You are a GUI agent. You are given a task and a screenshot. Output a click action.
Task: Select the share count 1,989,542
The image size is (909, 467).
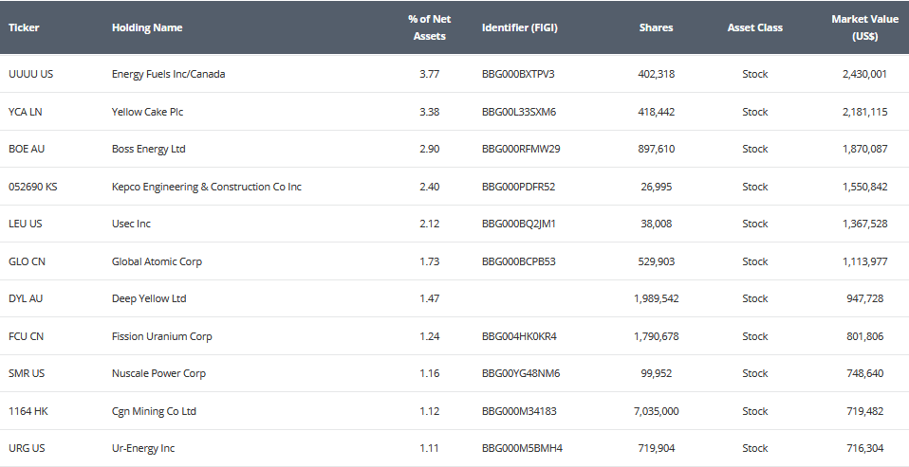(x=657, y=298)
